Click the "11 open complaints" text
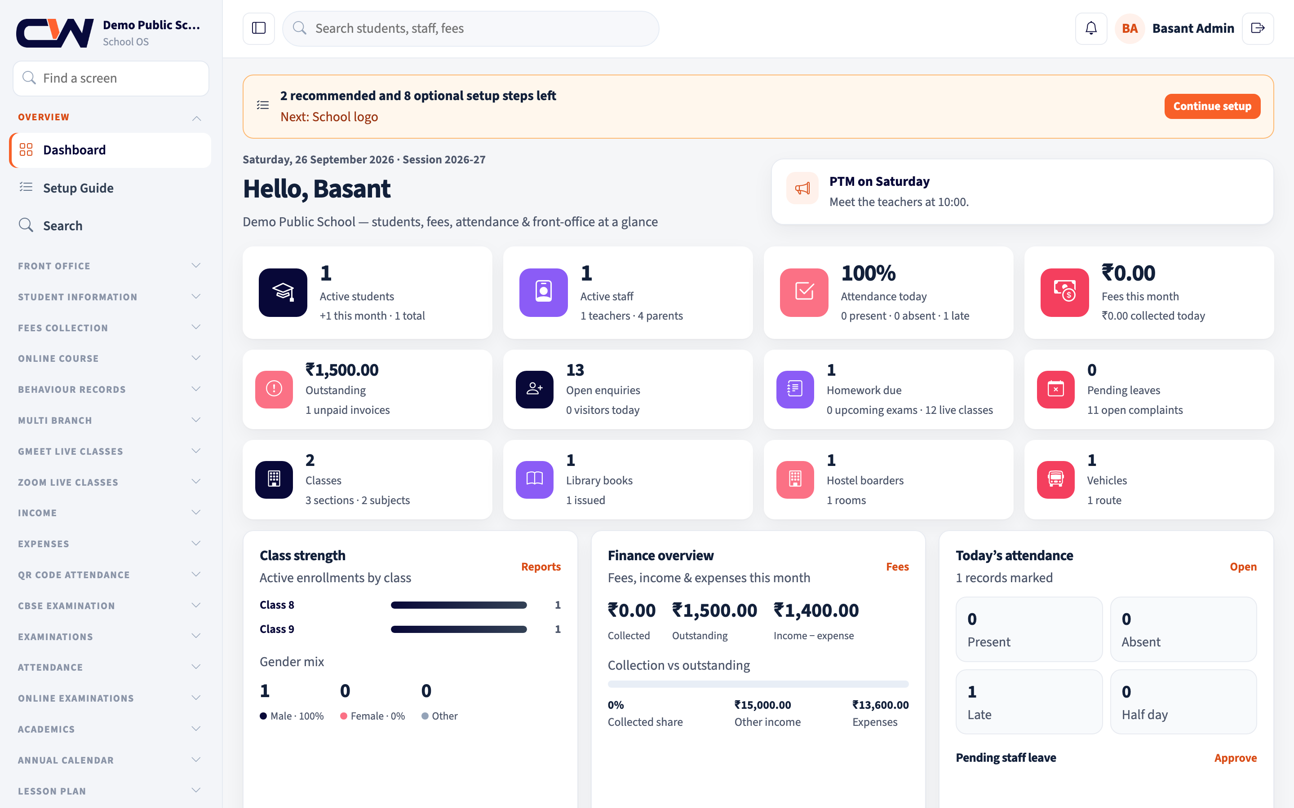Screen dimensions: 1294x808 tap(1134, 410)
